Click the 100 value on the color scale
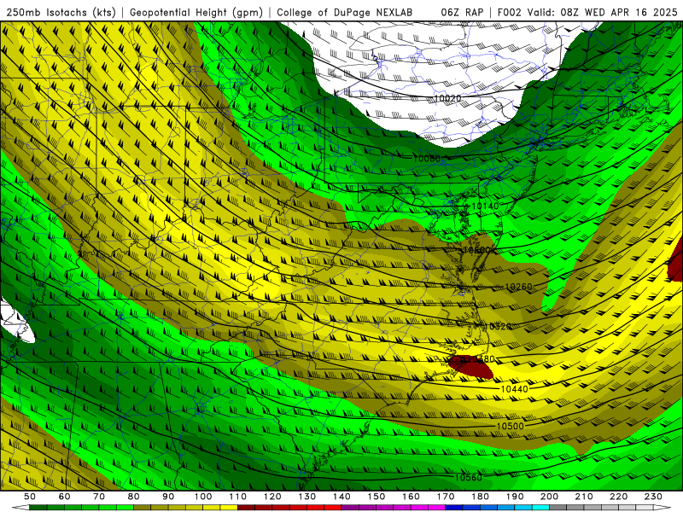This screenshot has height=512, width=683. tap(203, 497)
